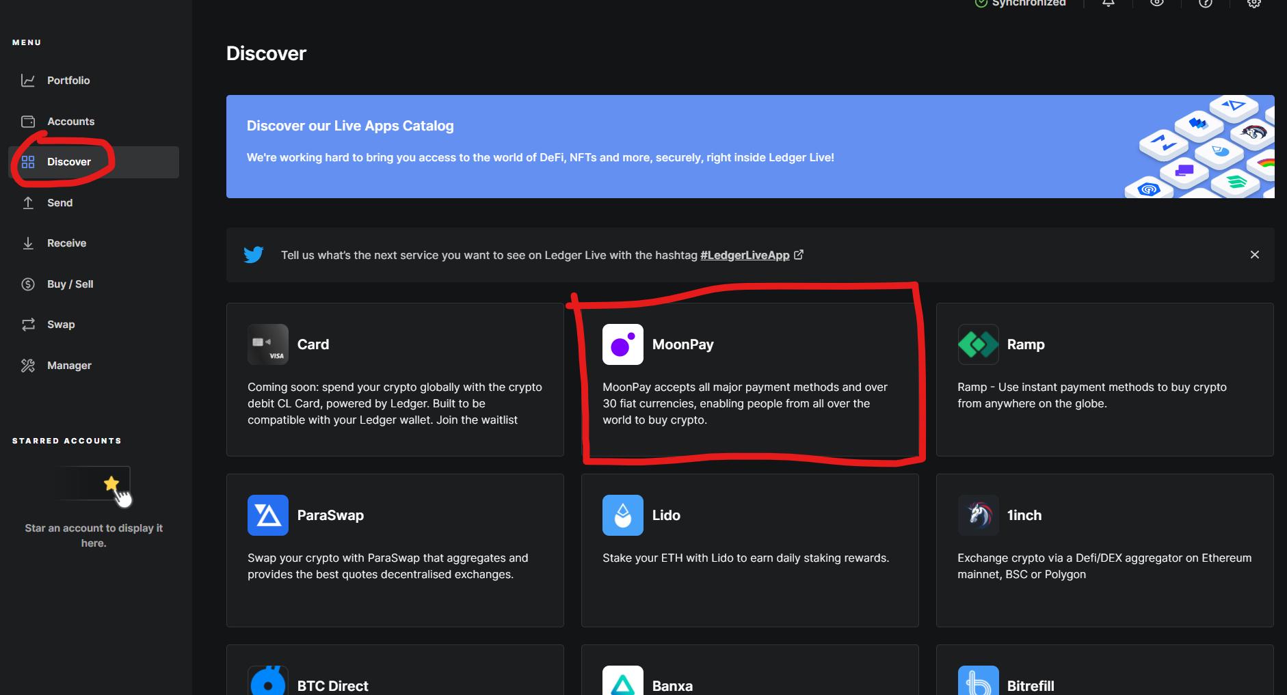Toggle hide balances eye icon
The image size is (1287, 695).
point(1157,3)
